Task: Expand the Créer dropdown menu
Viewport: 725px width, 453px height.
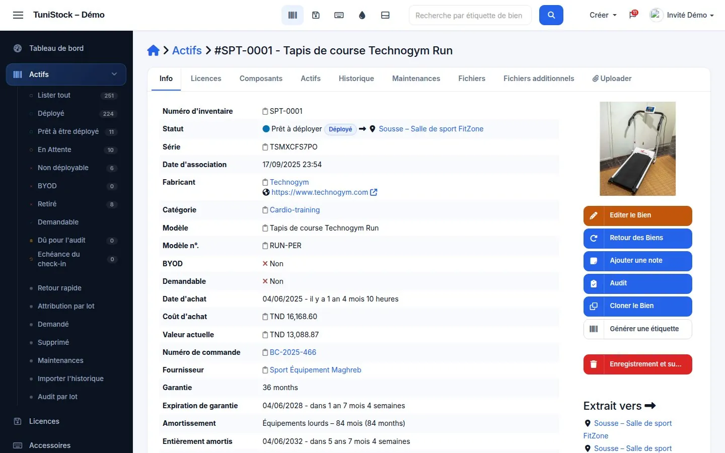Action: pyautogui.click(x=603, y=15)
